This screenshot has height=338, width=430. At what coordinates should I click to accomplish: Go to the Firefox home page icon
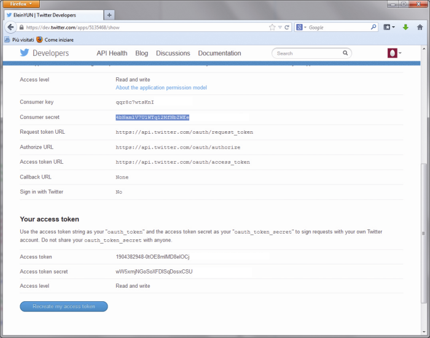(420, 28)
